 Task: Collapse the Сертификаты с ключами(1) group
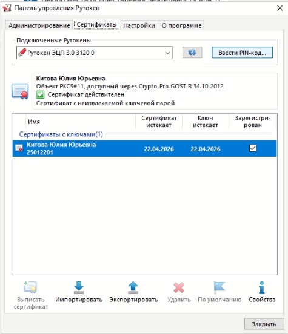point(61,134)
